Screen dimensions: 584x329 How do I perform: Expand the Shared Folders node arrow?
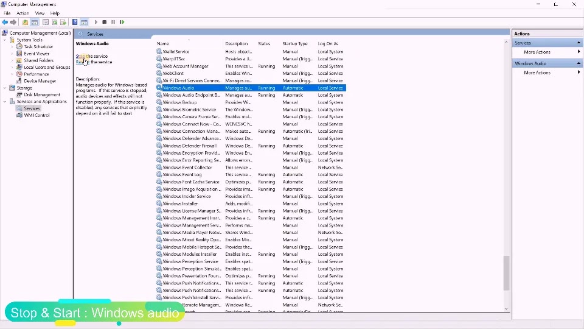tap(12, 60)
